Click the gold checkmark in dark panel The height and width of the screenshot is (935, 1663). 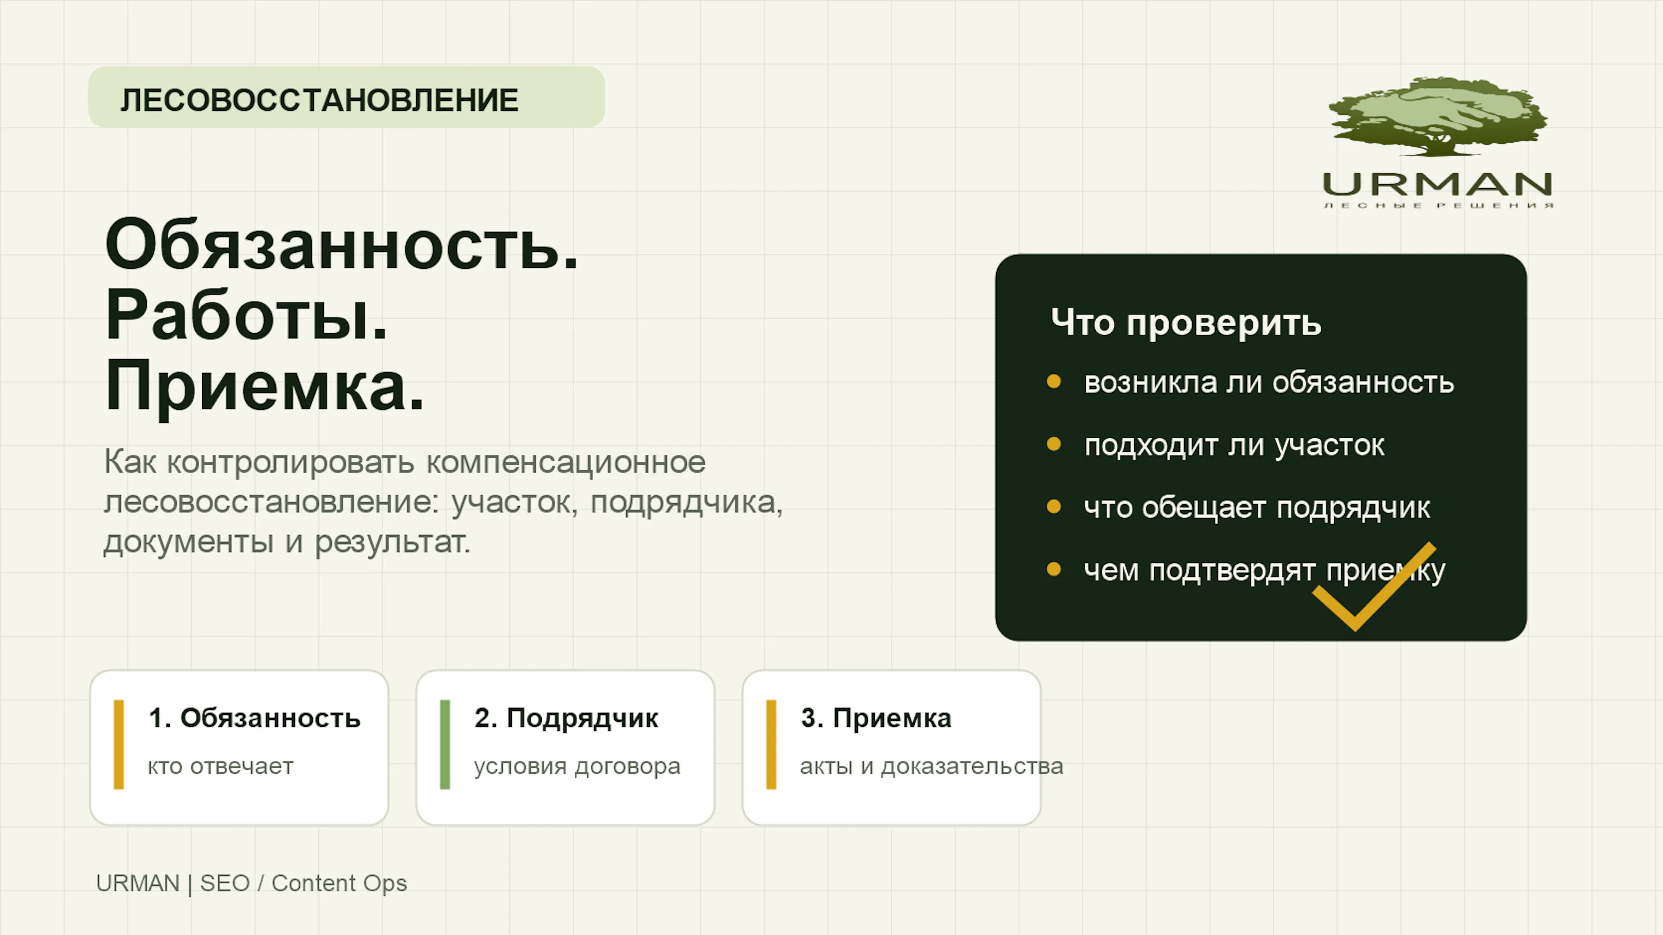[1374, 587]
